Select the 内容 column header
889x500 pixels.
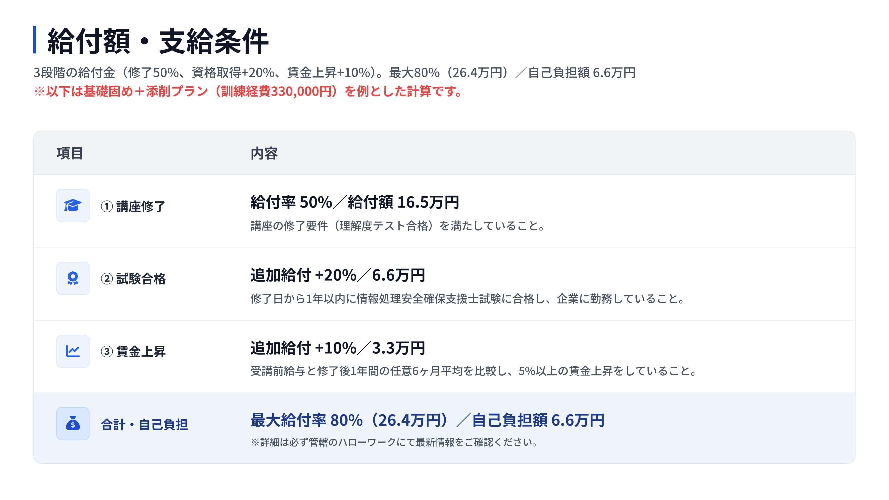coord(264,153)
